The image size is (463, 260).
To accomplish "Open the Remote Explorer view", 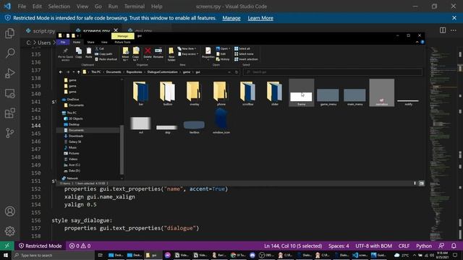I will coord(9,93).
